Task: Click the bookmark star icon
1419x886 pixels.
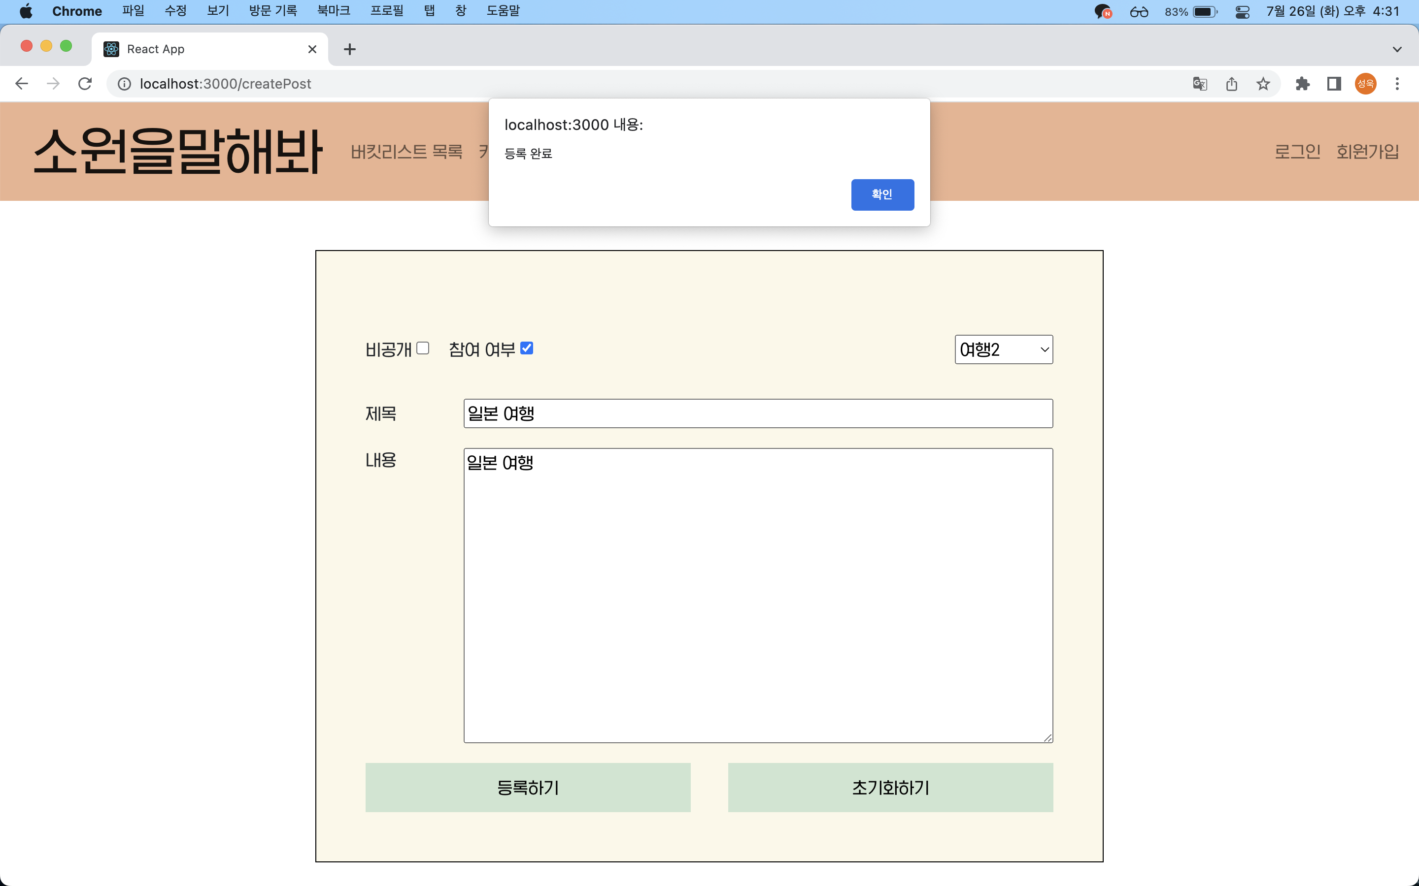Action: [1262, 84]
